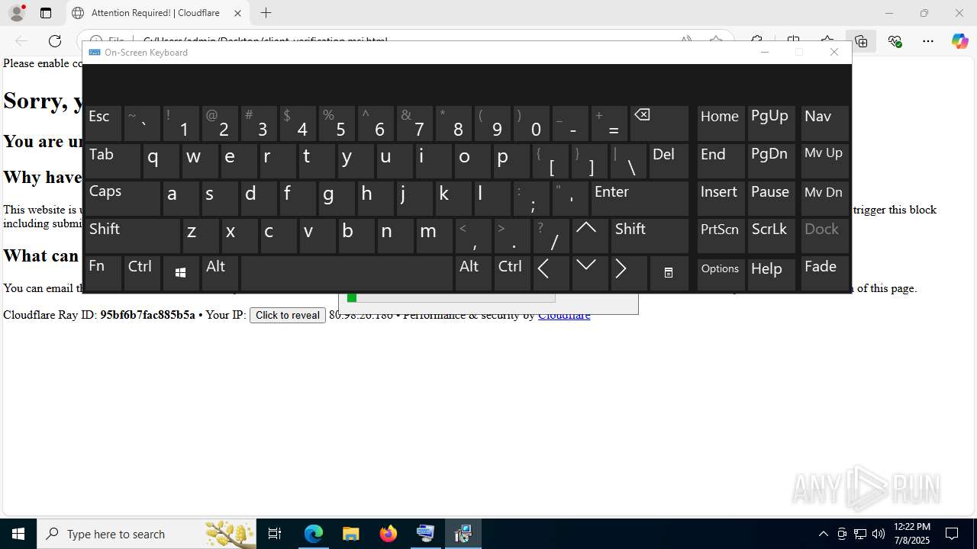Toggle the left Alt key on the keyboard
Image resolution: width=977 pixels, height=549 pixels.
tap(219, 273)
